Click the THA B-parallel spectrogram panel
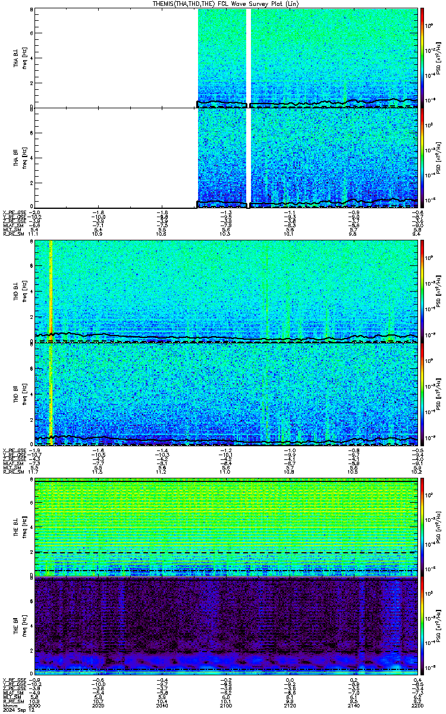Screen dimensions: 446x714 pyautogui.click(x=227, y=158)
